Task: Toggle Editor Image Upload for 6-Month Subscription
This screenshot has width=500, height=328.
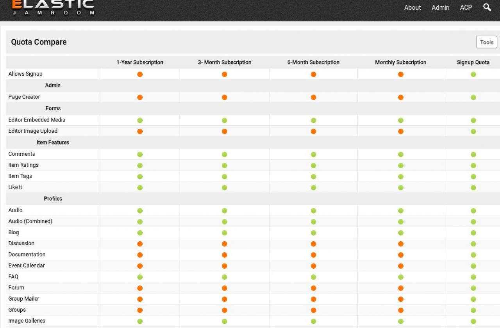Action: click(313, 132)
